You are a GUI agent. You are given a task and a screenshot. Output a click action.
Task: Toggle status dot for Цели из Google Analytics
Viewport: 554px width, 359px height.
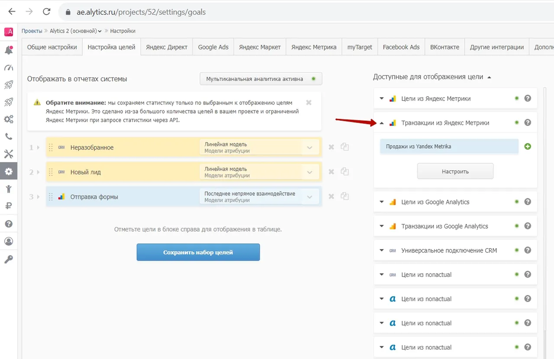coord(517,202)
